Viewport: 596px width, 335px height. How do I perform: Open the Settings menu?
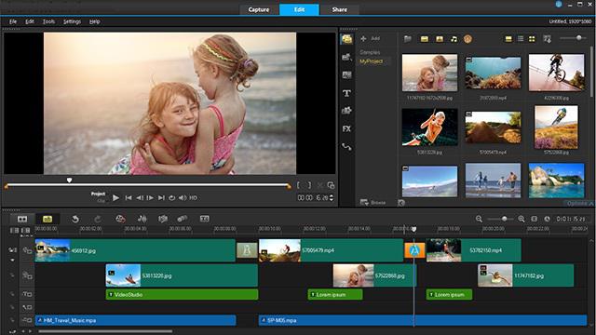tap(72, 21)
